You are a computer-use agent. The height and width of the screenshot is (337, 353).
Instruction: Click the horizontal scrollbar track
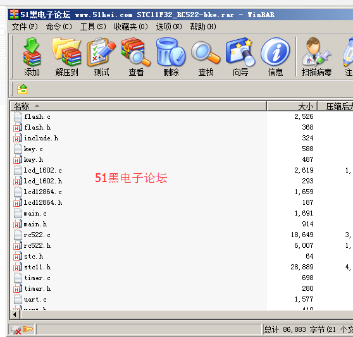(187, 314)
